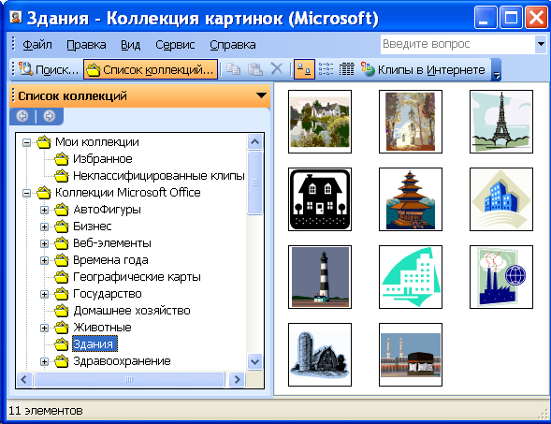Switch to List view mode
Image resolution: width=551 pixels, height=424 pixels.
click(326, 69)
